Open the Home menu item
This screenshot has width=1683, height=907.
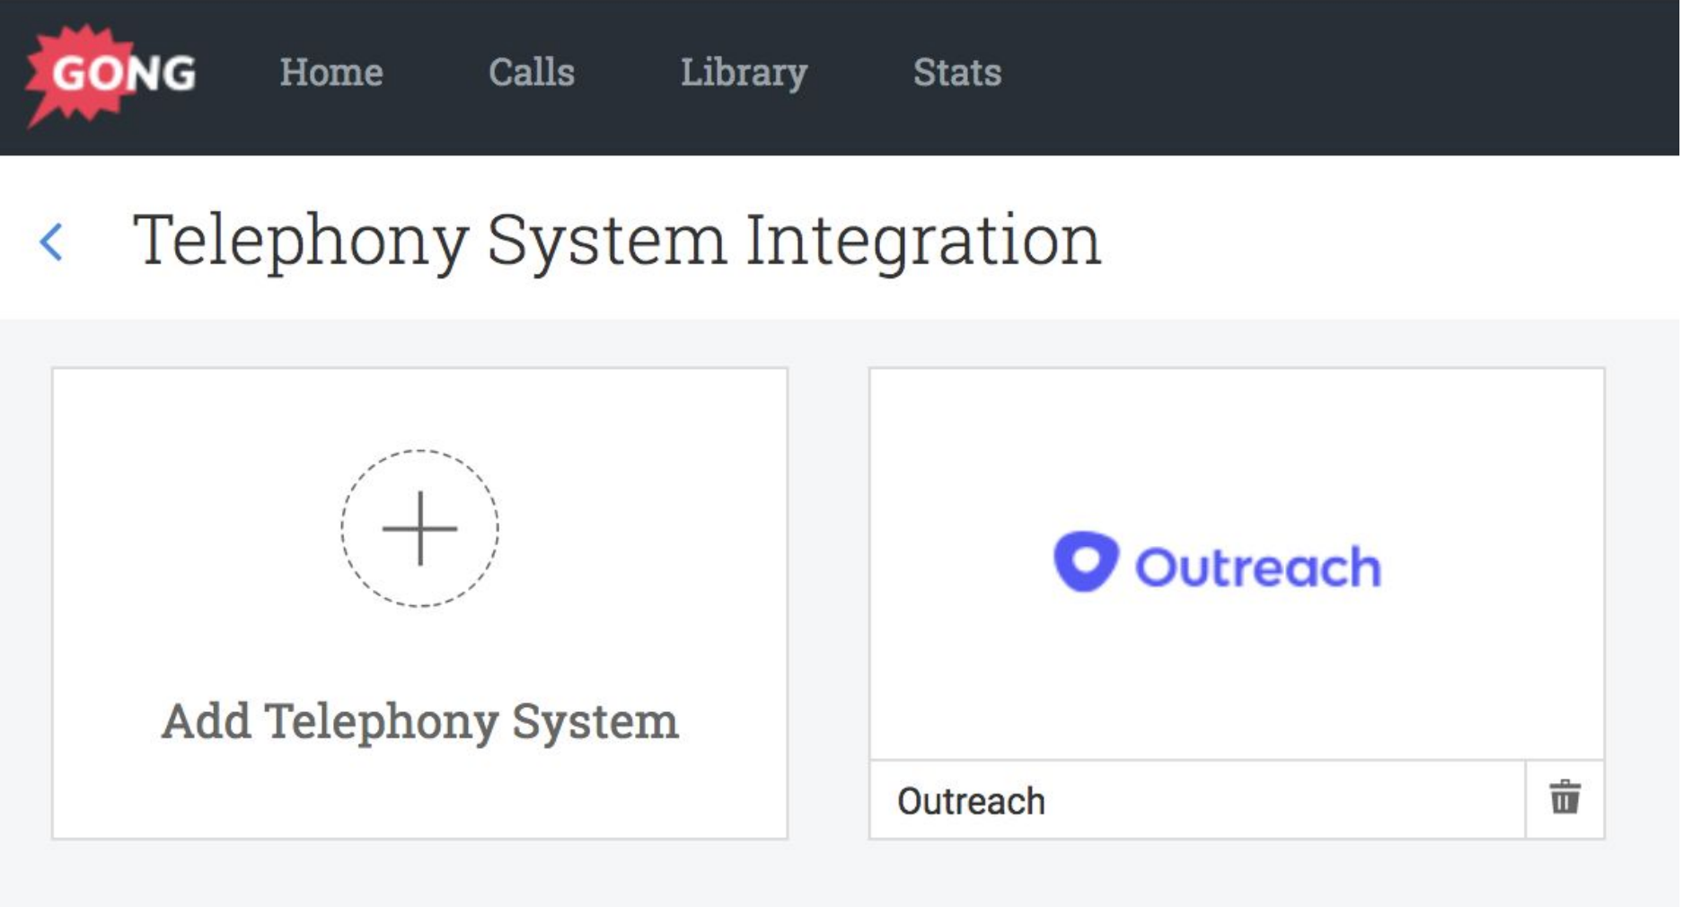pos(331,73)
